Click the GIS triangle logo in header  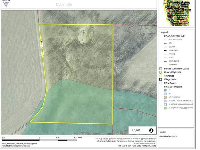point(6,3)
